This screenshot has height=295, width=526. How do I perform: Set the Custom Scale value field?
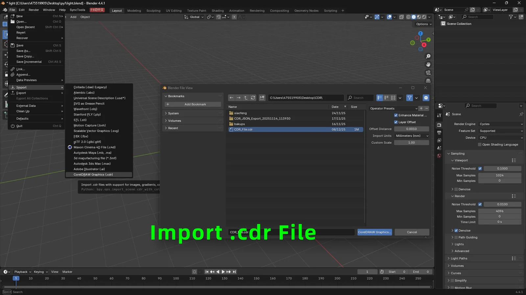click(x=411, y=142)
